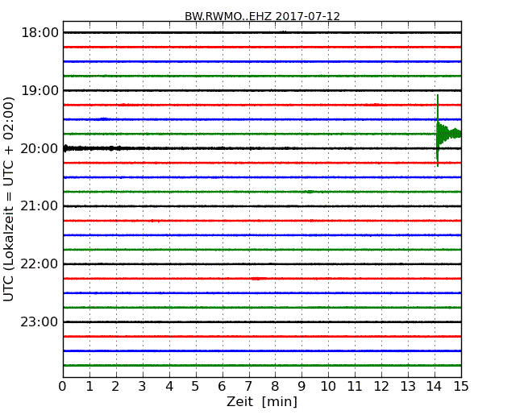Click the x-axis tick label 5
Image resolution: width=524 pixels, height=419 pixels.
pyautogui.click(x=196, y=387)
